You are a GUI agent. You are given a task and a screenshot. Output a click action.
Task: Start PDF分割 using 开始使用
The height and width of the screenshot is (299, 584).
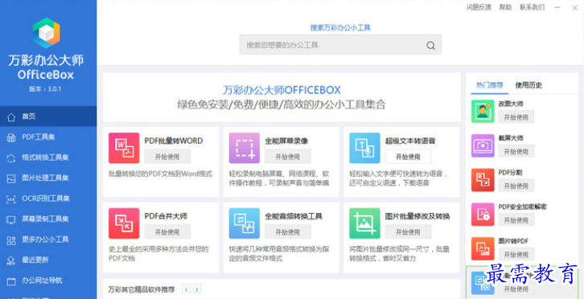[x=516, y=186]
